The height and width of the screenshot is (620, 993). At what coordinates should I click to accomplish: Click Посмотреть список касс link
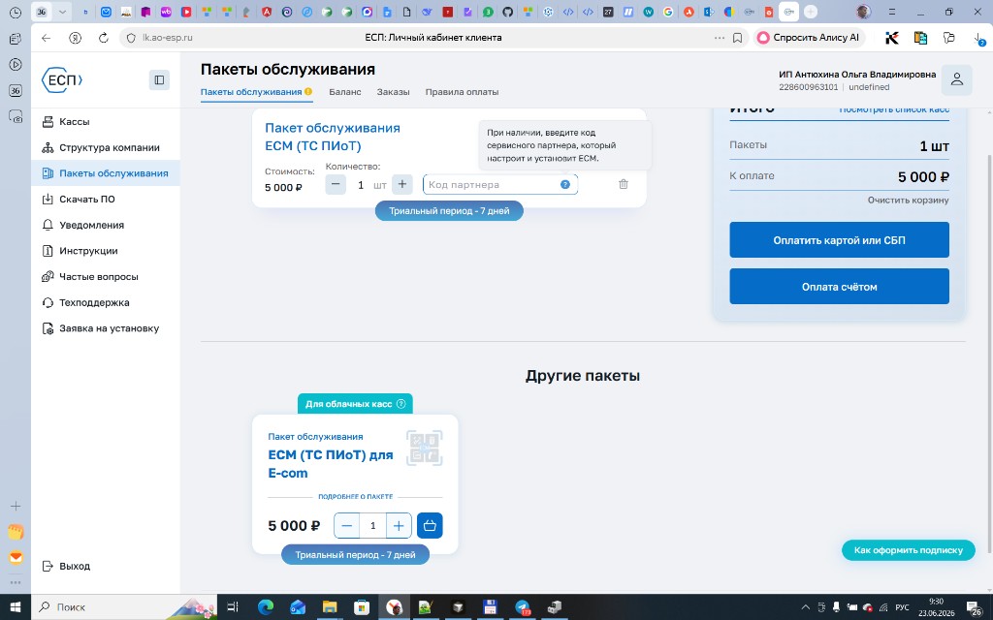[893, 109]
